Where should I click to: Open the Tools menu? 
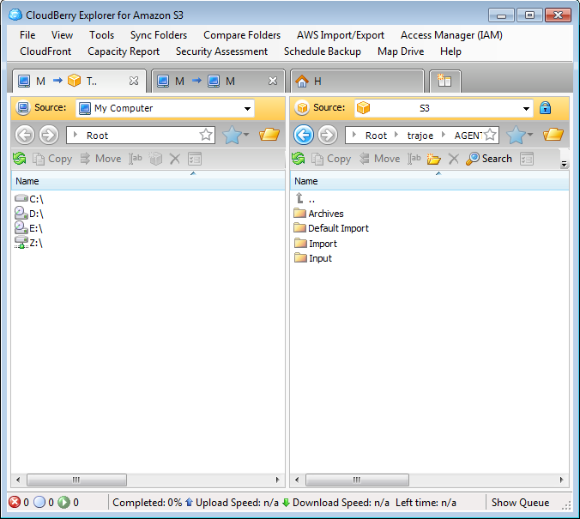coord(102,35)
